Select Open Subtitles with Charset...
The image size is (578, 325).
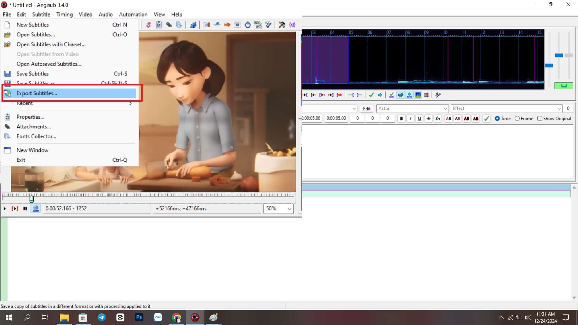69,44
